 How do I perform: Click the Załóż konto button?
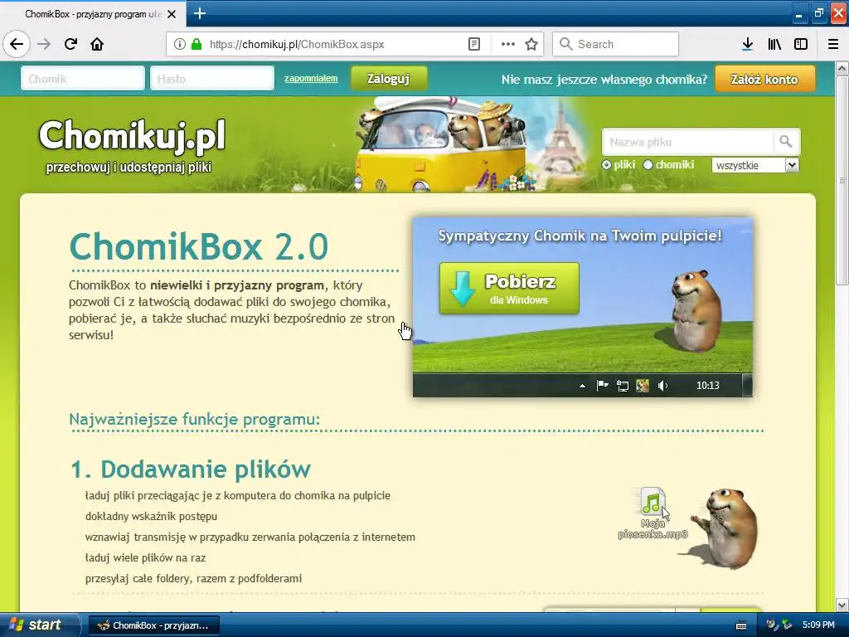point(764,79)
